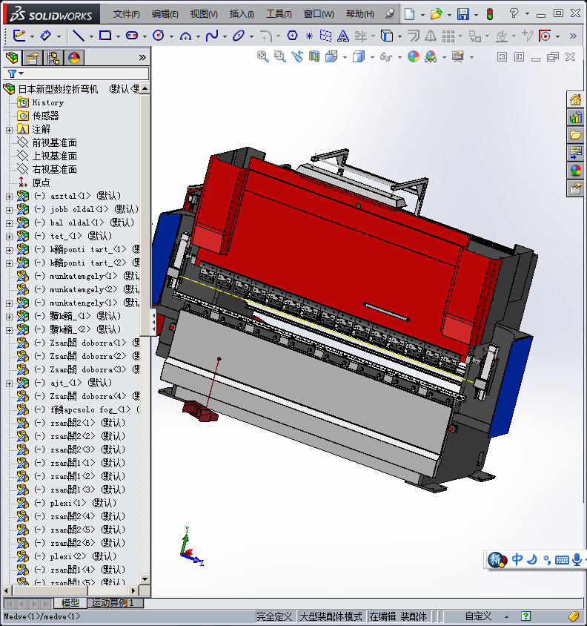Expand the tet_<1> component
The width and height of the screenshot is (587, 626).
tap(9, 237)
